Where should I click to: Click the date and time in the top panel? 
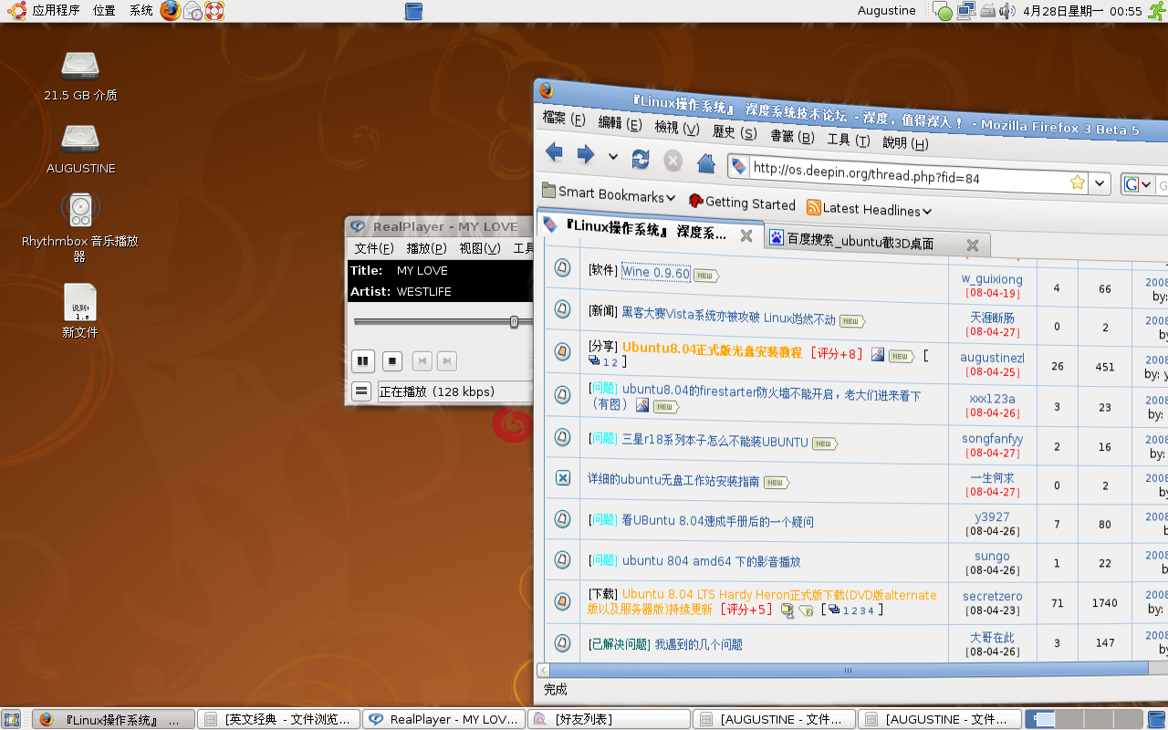point(1082,11)
